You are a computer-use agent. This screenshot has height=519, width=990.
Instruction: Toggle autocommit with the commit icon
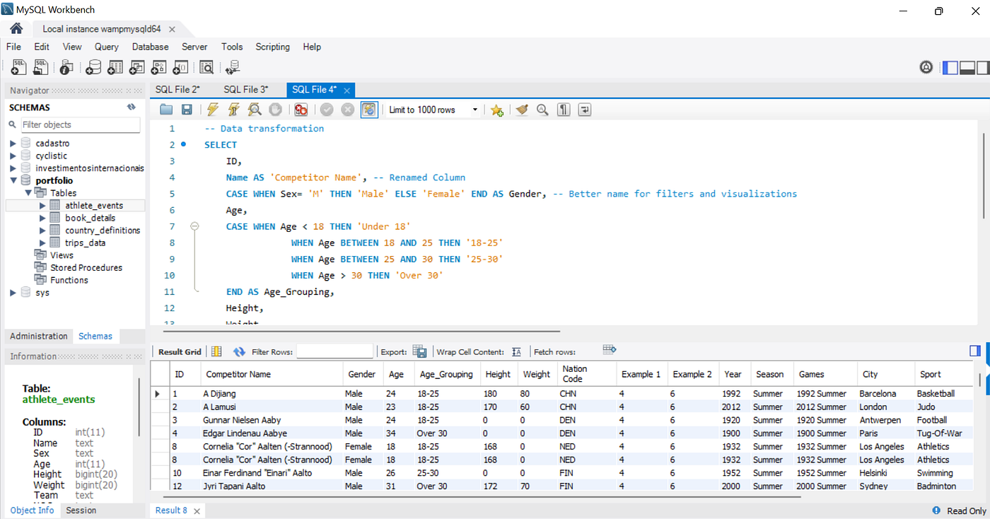click(368, 110)
